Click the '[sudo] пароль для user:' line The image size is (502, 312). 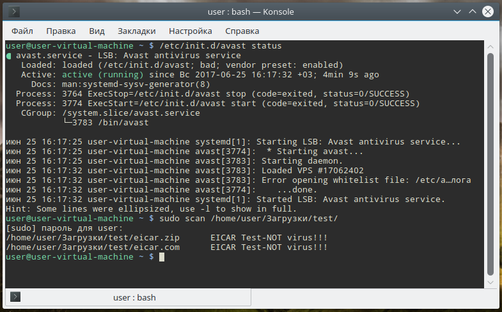[65, 228]
